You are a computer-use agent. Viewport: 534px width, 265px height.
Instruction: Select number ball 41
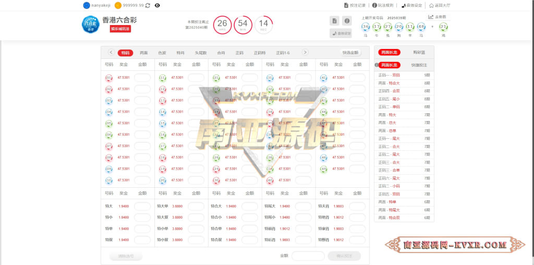[x=323, y=78]
